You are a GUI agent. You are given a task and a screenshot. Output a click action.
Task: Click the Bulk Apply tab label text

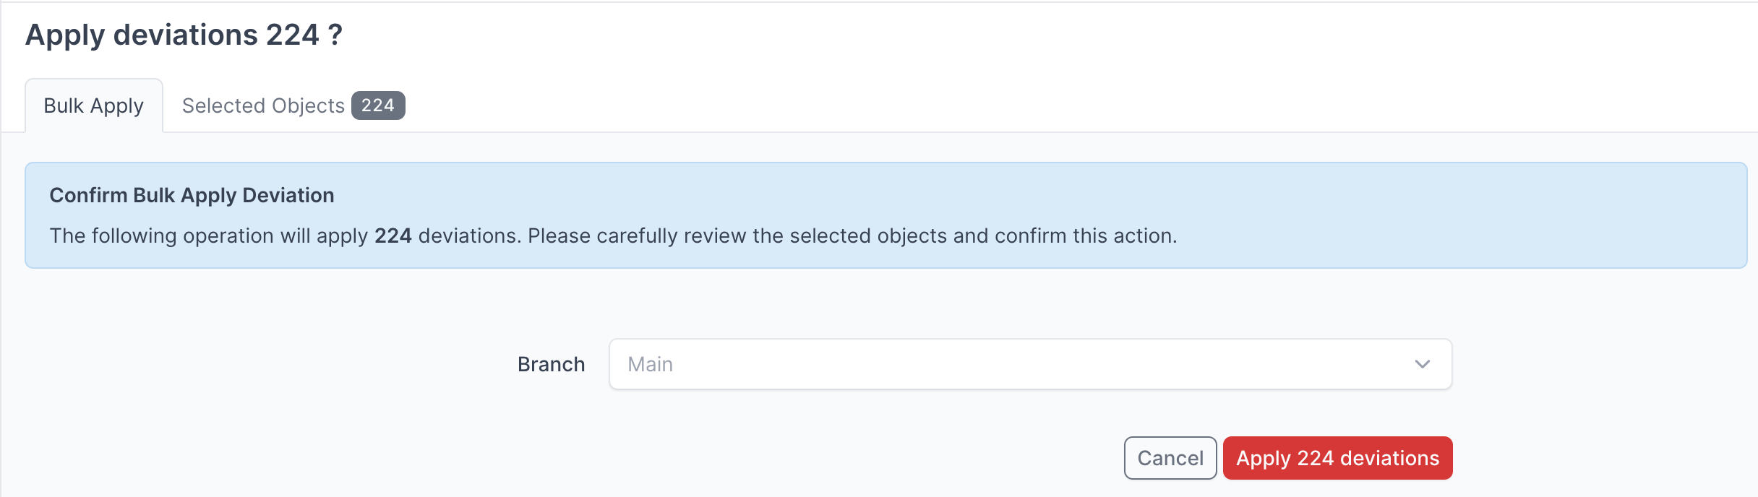[94, 106]
